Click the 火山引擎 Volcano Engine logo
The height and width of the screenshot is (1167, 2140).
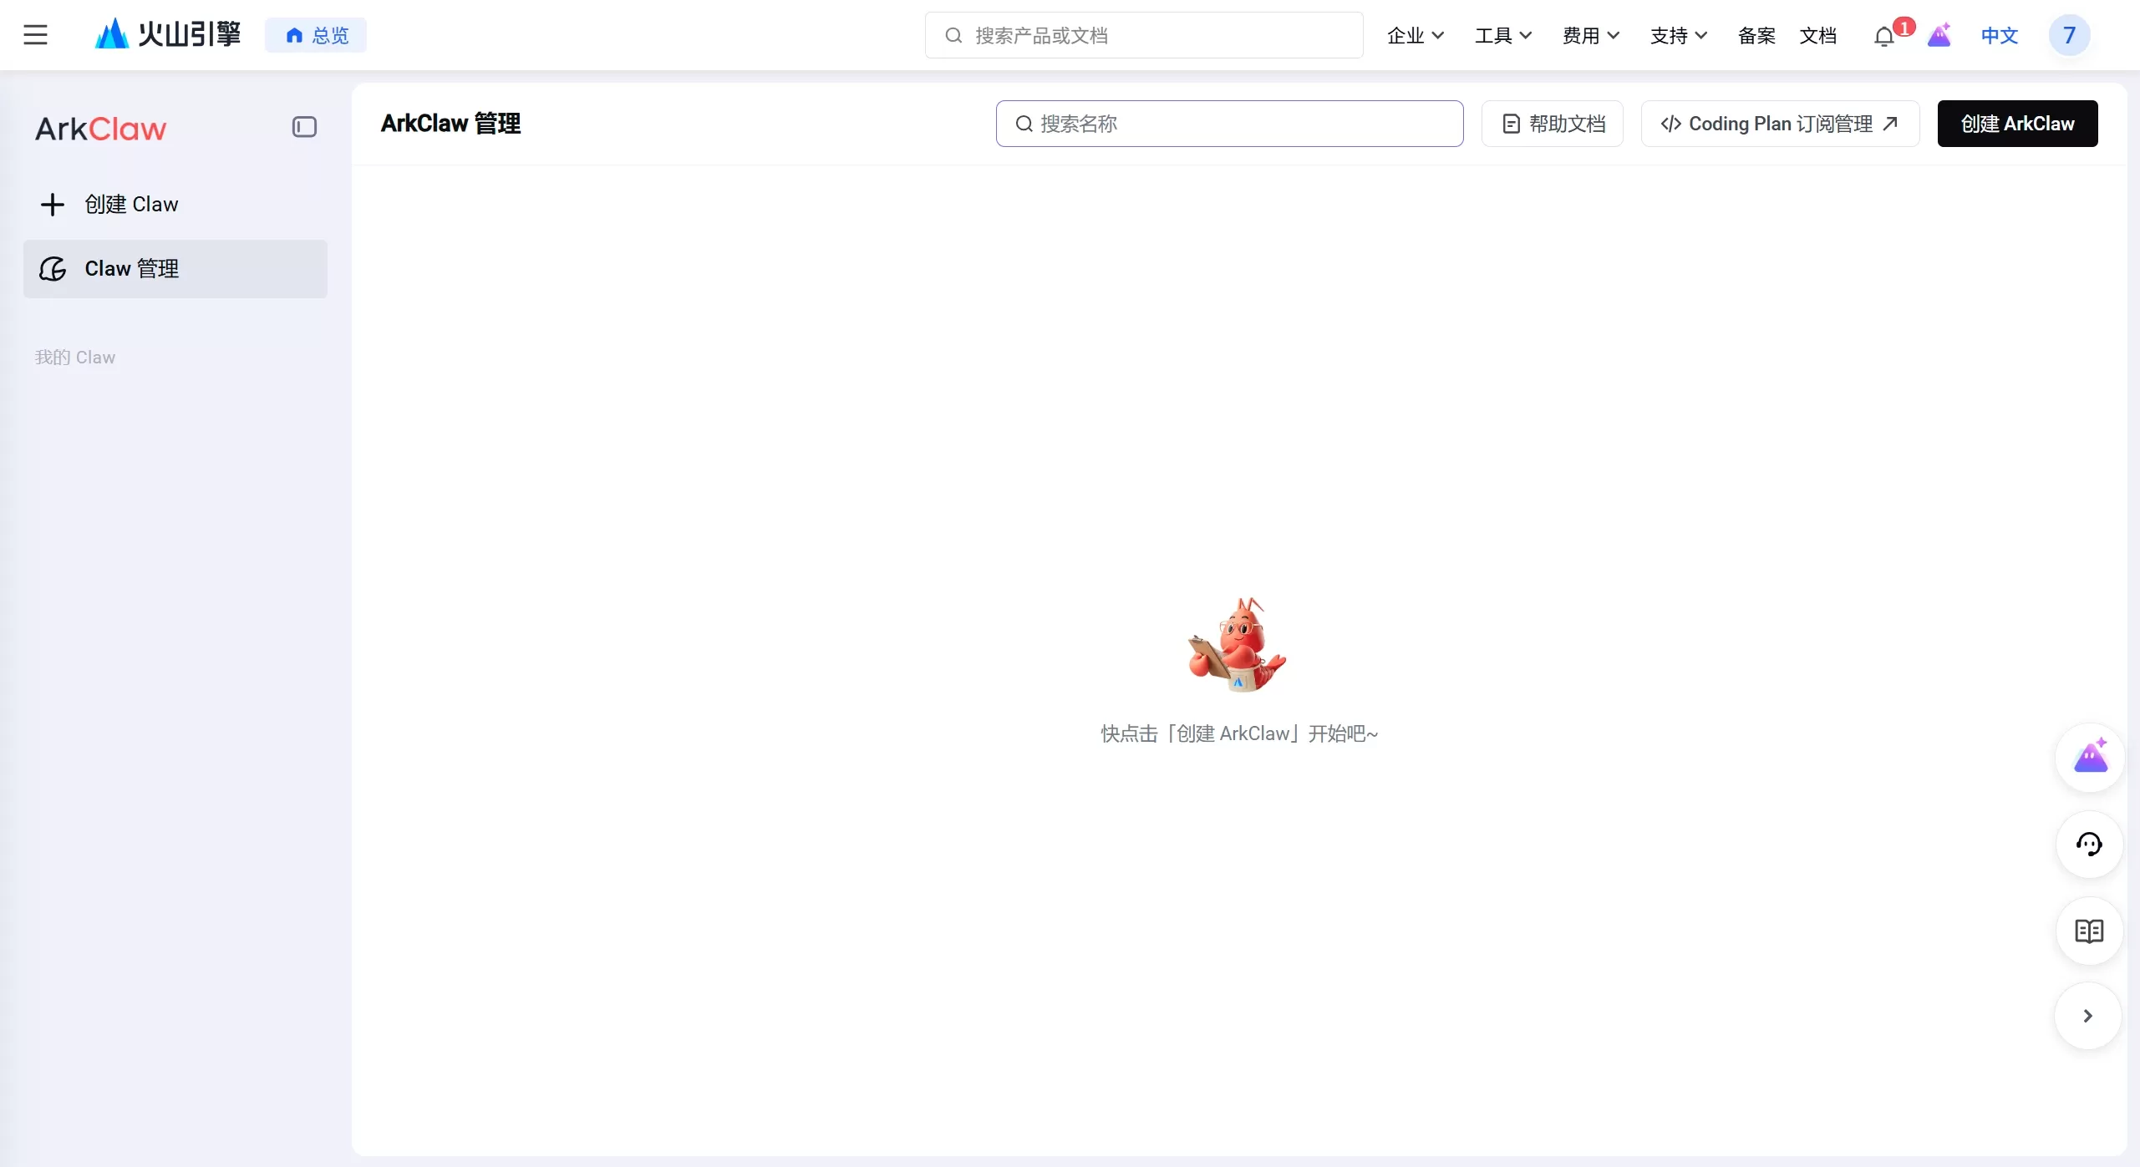pos(168,34)
